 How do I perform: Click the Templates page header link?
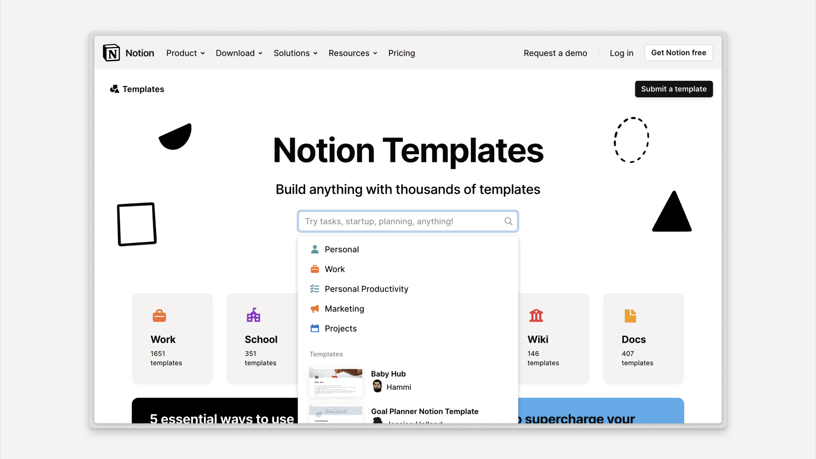click(137, 88)
